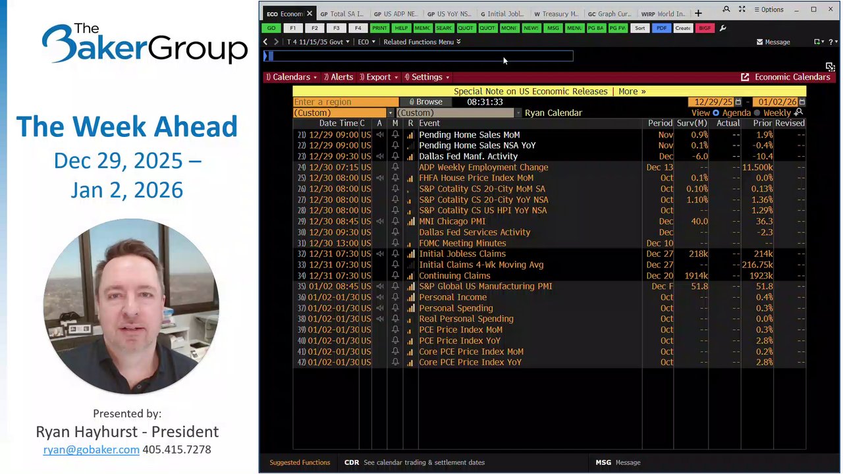Click the green export icon near help
This screenshot has width=843, height=474.
pyautogui.click(x=817, y=42)
